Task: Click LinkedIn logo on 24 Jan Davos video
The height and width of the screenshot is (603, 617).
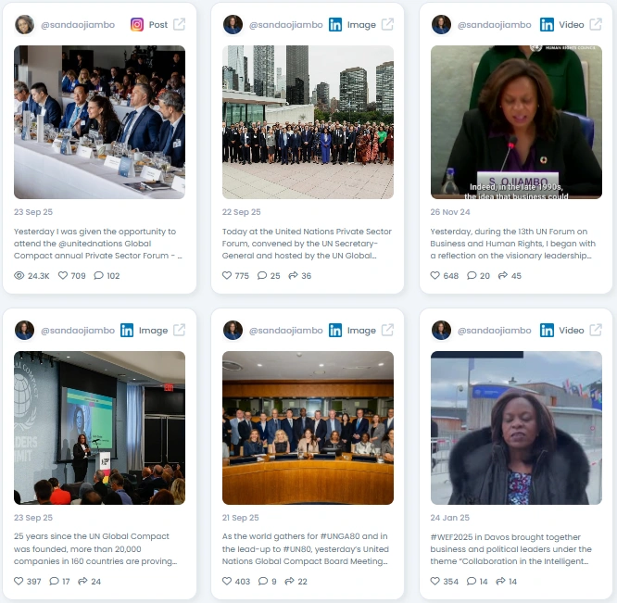Action: coord(547,331)
